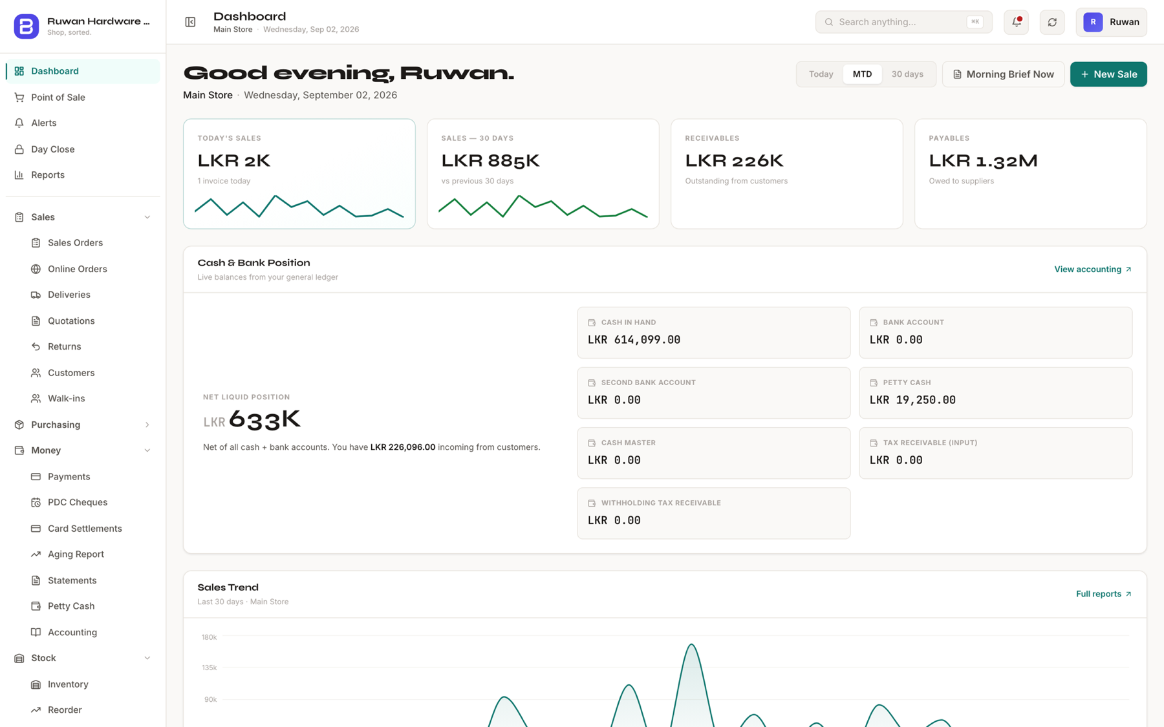Click the Statements document icon
Image resolution: width=1164 pixels, height=727 pixels.
pyautogui.click(x=36, y=580)
